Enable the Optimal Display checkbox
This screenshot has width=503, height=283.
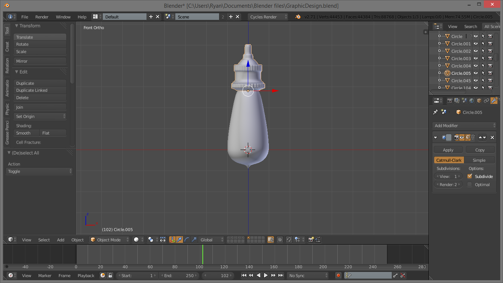(469, 185)
